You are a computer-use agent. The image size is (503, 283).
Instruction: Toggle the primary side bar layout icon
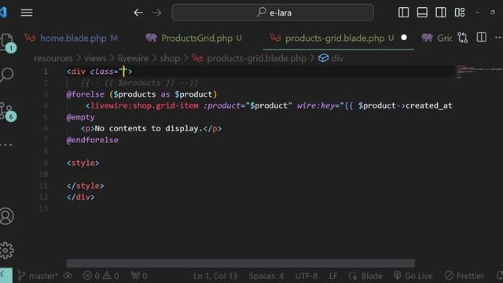403,13
